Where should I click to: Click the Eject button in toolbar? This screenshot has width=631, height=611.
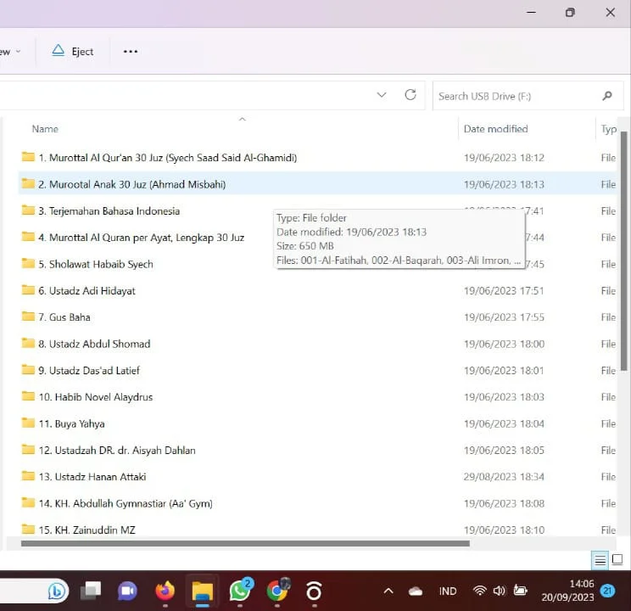73,51
